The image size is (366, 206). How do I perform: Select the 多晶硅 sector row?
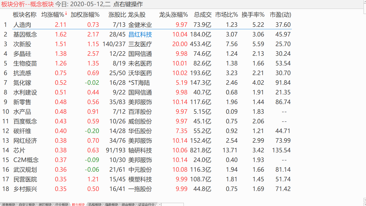(146, 54)
